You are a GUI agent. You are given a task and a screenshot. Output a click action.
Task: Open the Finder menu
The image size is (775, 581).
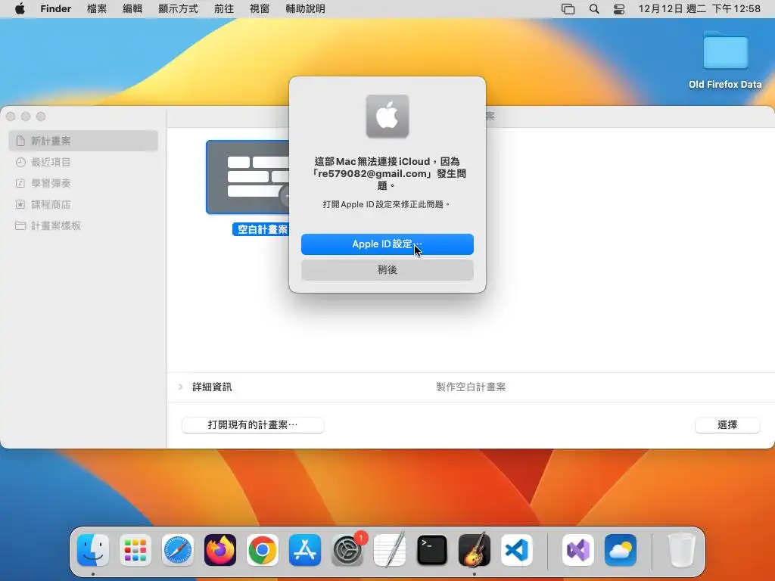pyautogui.click(x=56, y=9)
